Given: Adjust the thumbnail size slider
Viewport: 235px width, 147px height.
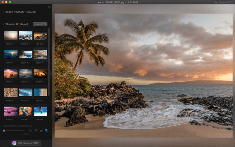Looking at the screenshot, I should 4,130.
